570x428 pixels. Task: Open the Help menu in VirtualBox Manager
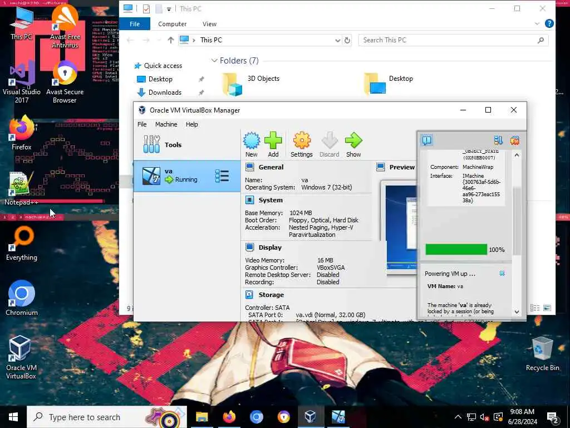191,124
